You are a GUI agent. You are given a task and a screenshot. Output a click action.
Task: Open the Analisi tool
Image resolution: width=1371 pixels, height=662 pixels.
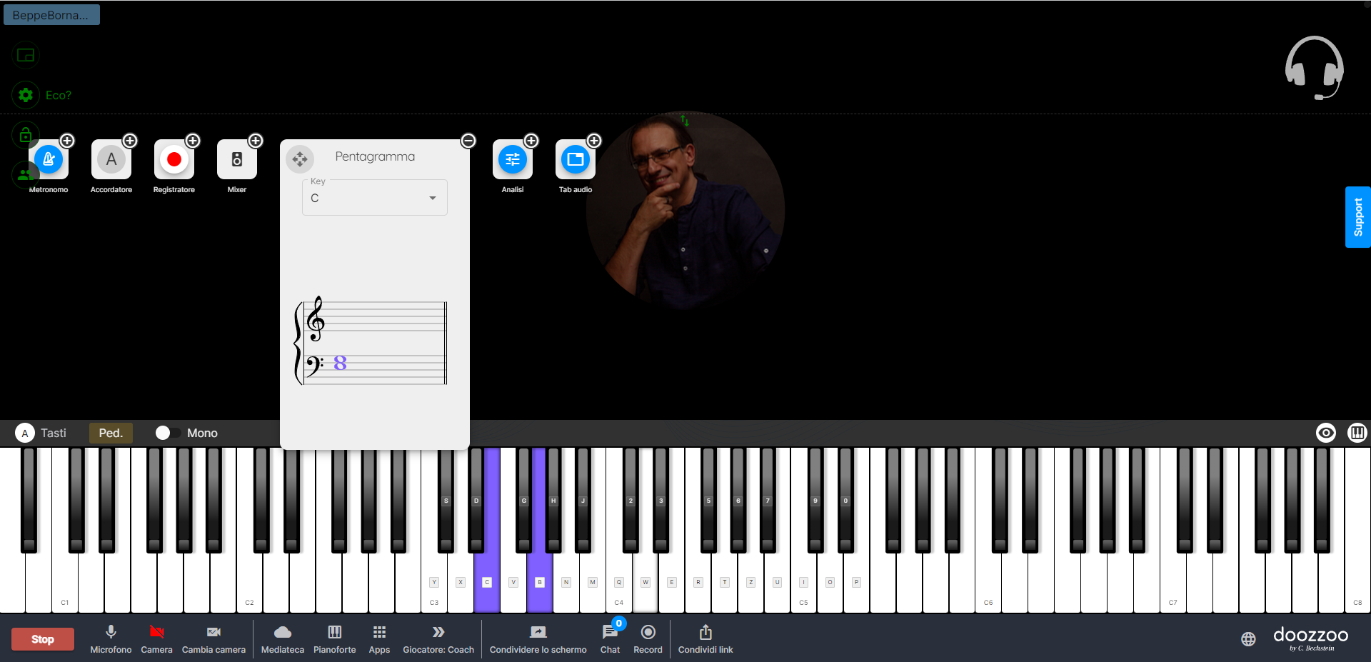[x=513, y=160]
